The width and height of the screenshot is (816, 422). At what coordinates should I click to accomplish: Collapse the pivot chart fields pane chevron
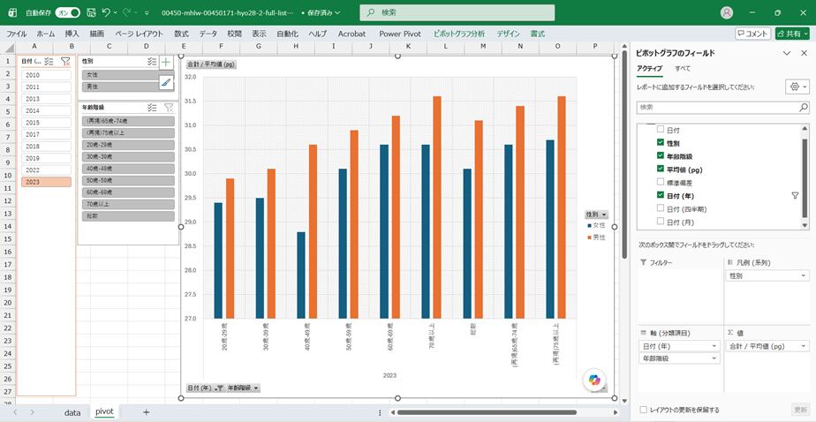[787, 53]
